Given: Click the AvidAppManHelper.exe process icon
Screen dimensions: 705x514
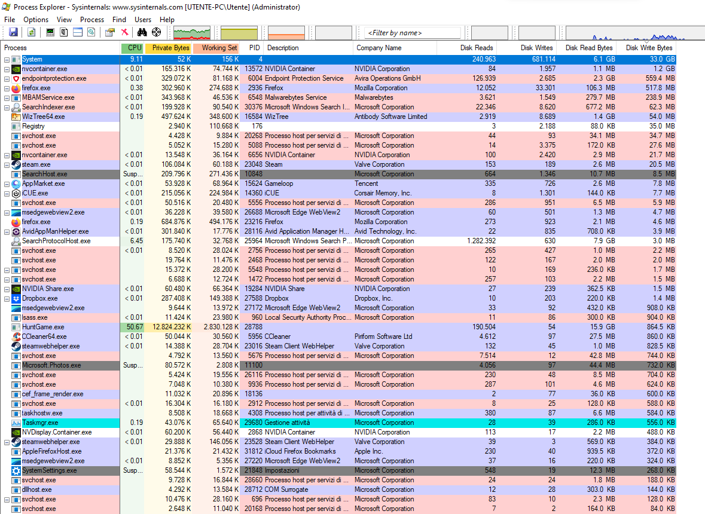Looking at the screenshot, I should (16, 231).
